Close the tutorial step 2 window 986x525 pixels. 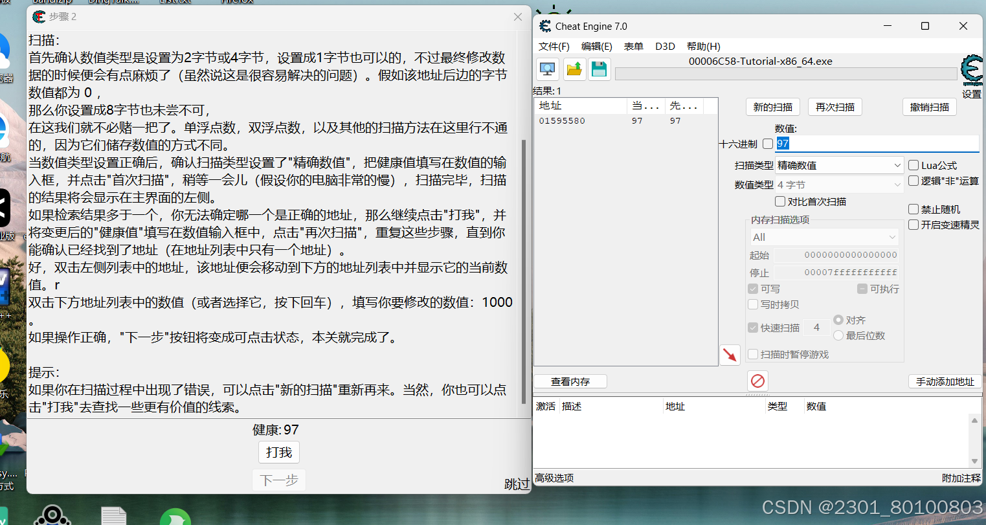click(x=517, y=17)
